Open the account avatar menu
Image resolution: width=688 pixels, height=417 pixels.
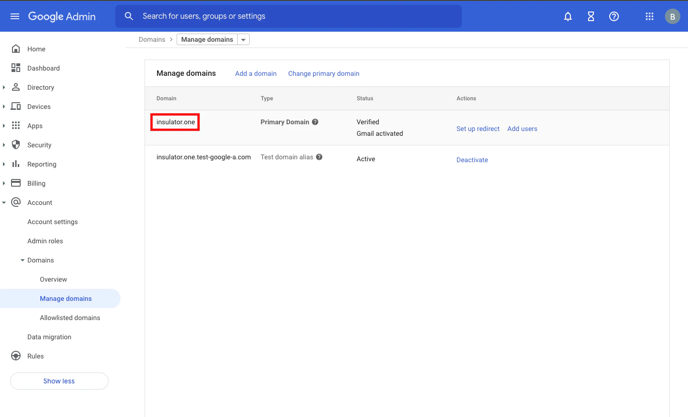672,16
